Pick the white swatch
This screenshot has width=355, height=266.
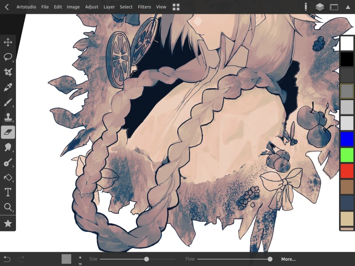point(347,43)
